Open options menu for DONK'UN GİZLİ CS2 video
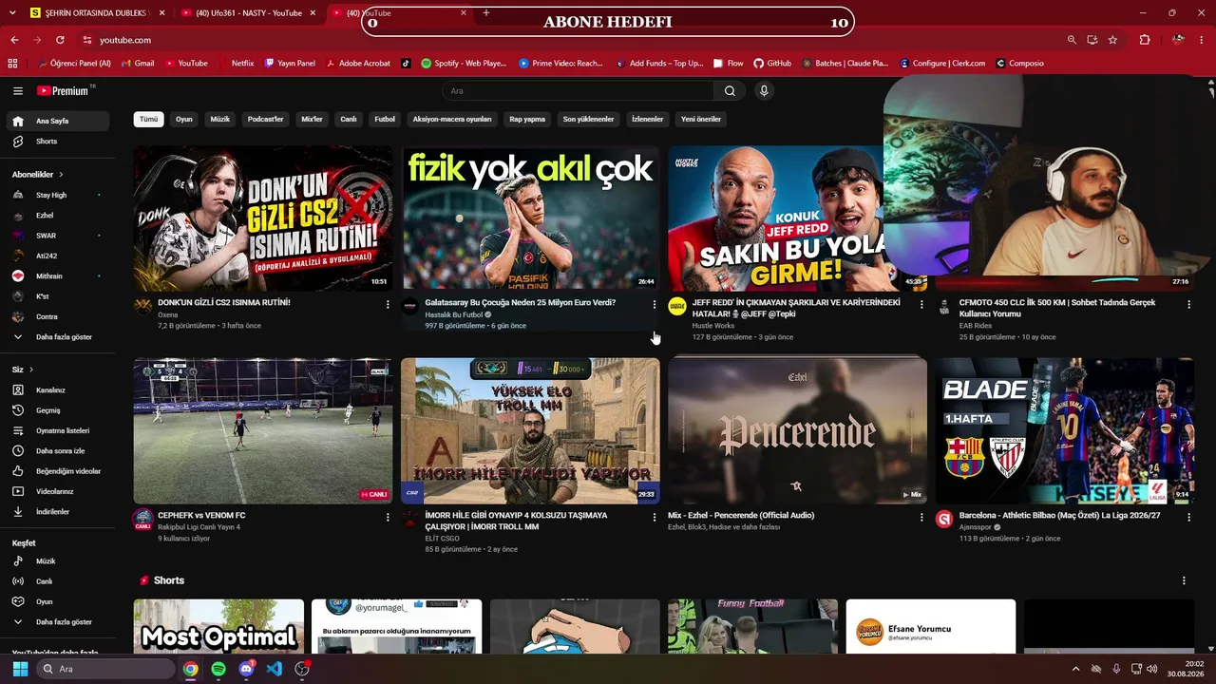1216x684 pixels. pos(388,305)
